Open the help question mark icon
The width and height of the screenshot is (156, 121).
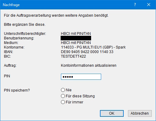coord(135,5)
